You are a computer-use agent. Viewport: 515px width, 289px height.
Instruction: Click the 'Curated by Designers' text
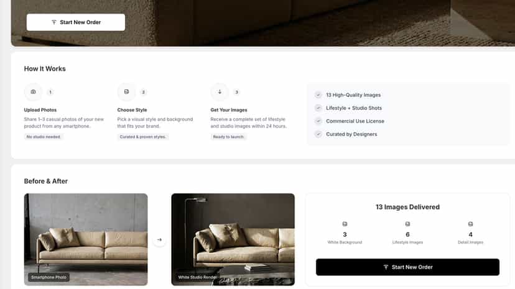(x=351, y=134)
